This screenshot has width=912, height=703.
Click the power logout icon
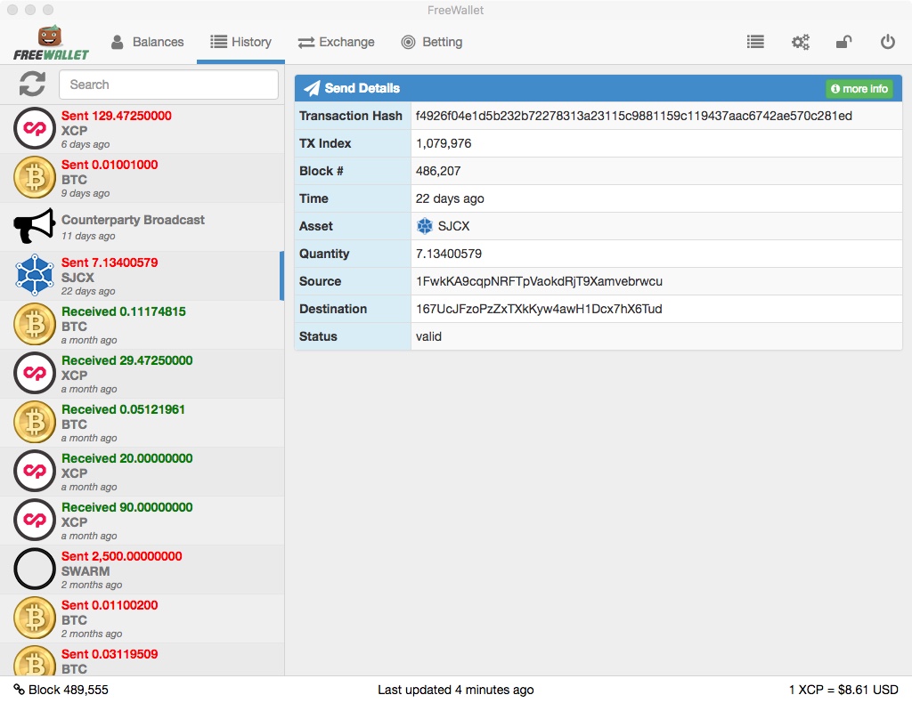pyautogui.click(x=888, y=42)
